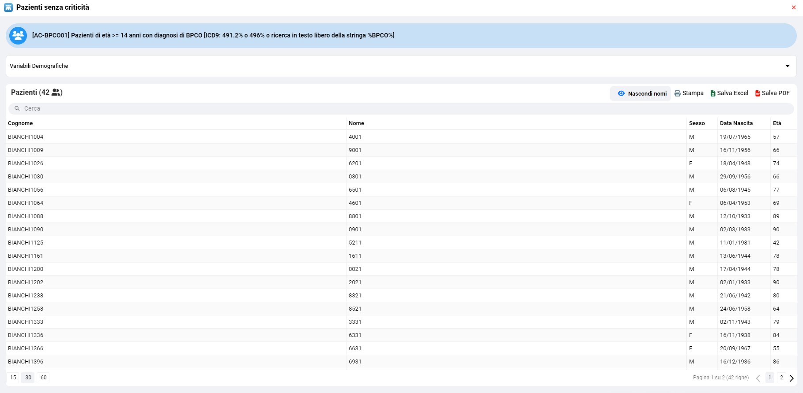Export the list via Salva PDF
The image size is (803, 393).
[775, 93]
